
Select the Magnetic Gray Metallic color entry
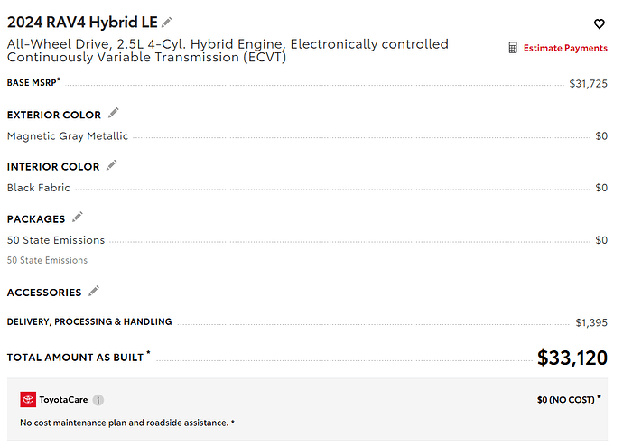(x=68, y=136)
